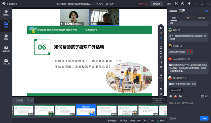211x123 pixels.
Task: Click the question message 孩子在学校听话+在家不听话
Action: [182, 84]
